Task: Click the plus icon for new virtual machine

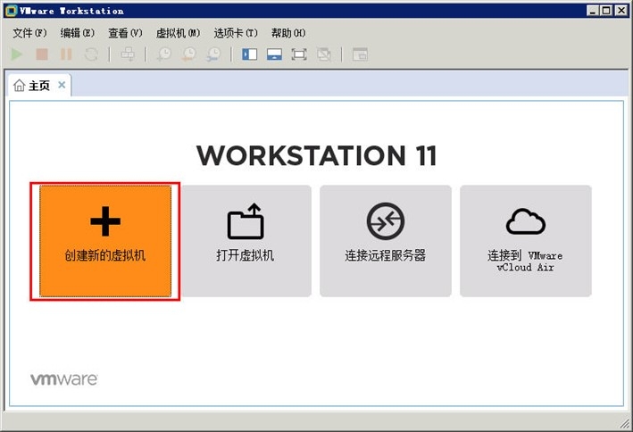Action: [105, 221]
